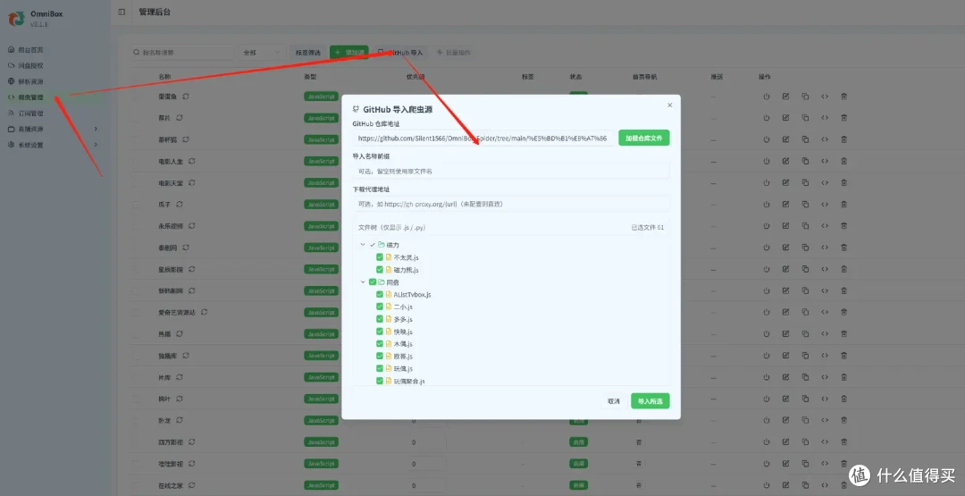Toggle 木偶.js checkbox

[380, 343]
